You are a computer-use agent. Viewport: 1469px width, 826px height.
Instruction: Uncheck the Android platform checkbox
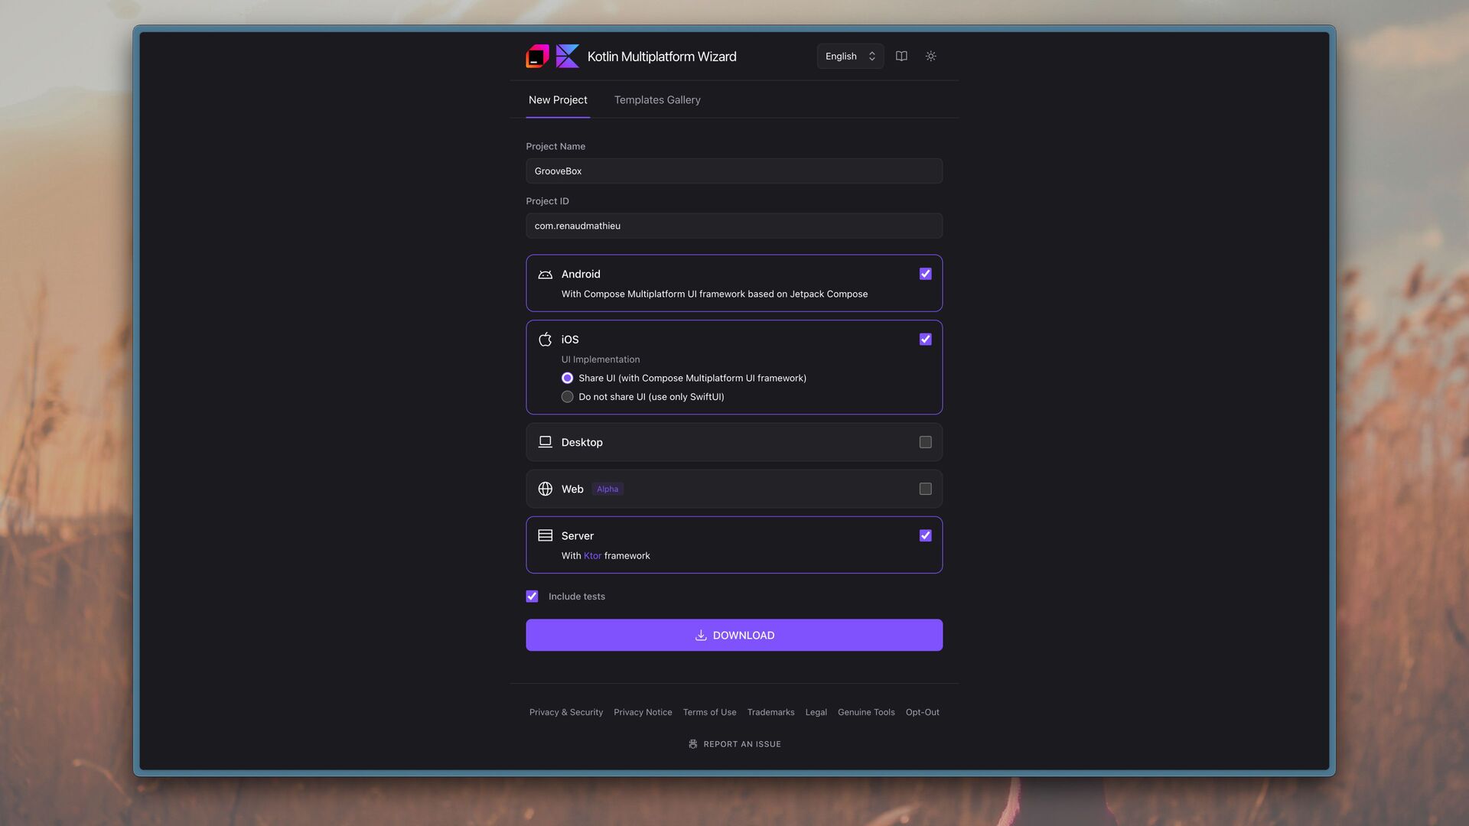[x=925, y=274]
